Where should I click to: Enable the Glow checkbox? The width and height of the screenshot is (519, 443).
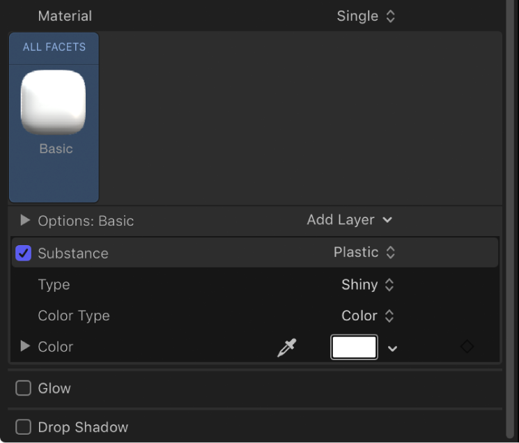tap(24, 388)
